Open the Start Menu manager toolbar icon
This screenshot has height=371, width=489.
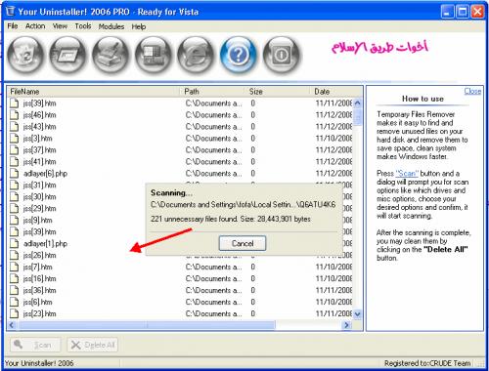click(154, 55)
